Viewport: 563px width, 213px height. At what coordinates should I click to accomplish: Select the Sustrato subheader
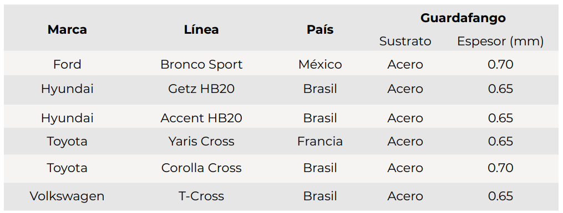(405, 41)
